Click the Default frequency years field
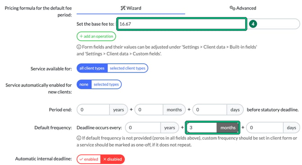The width and height of the screenshot is (302, 165). point(143,128)
